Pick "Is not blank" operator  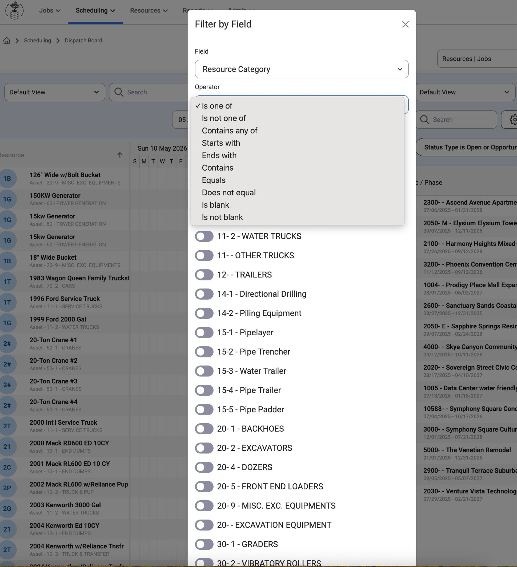(298, 217)
